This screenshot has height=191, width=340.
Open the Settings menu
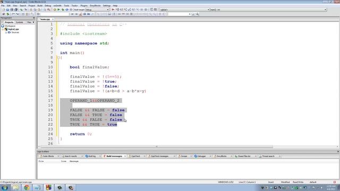(x=106, y=6)
